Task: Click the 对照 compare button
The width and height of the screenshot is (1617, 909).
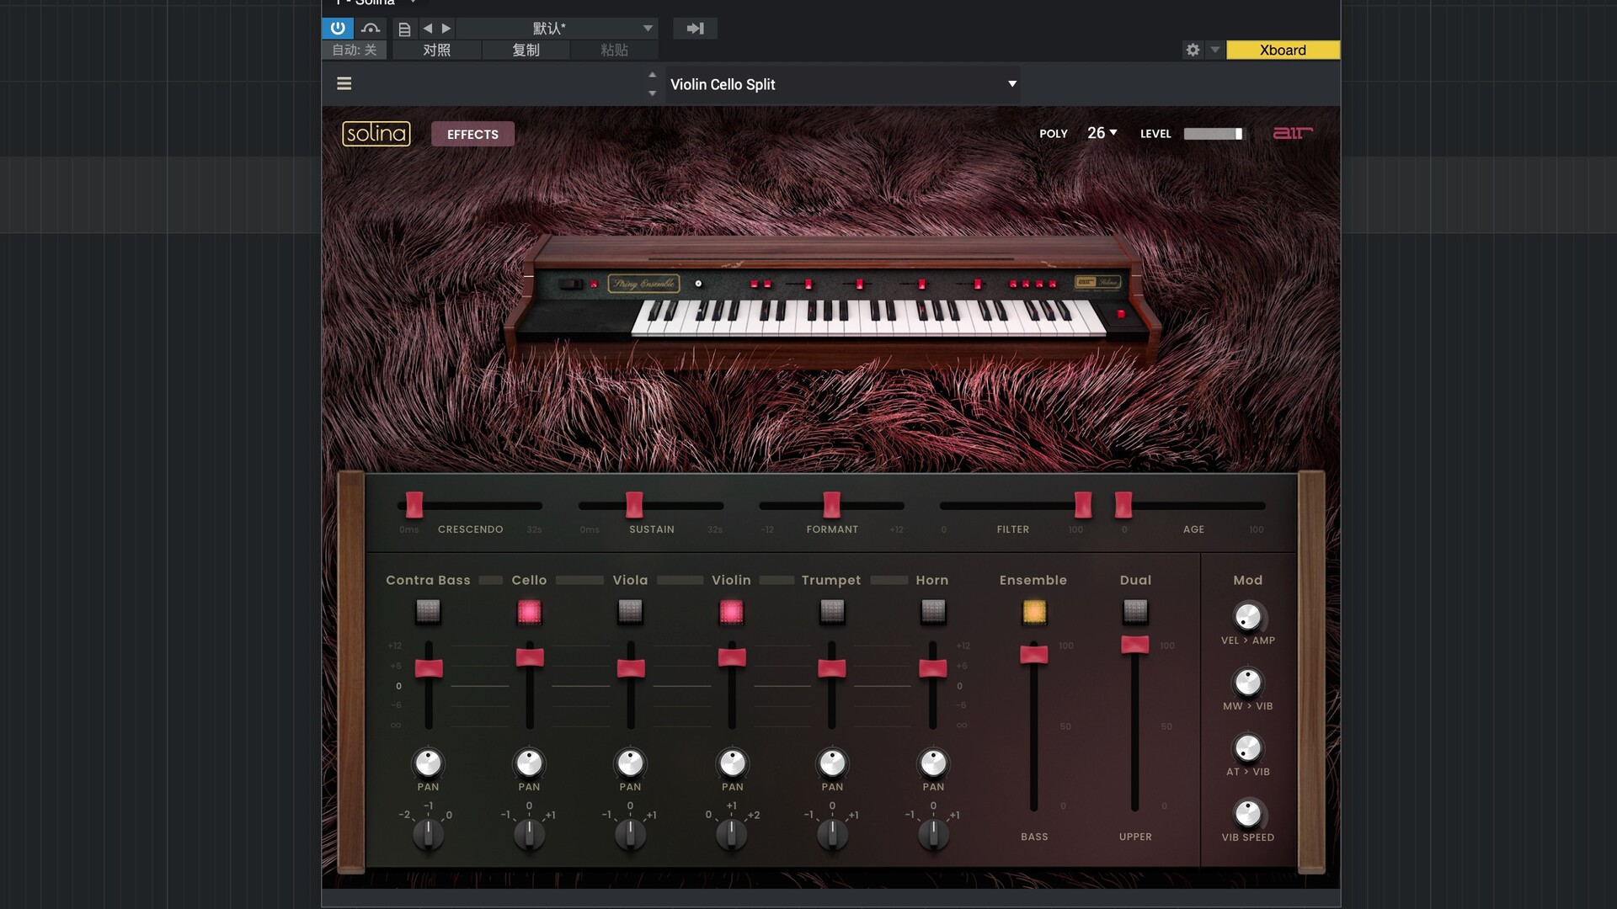Action: tap(436, 50)
